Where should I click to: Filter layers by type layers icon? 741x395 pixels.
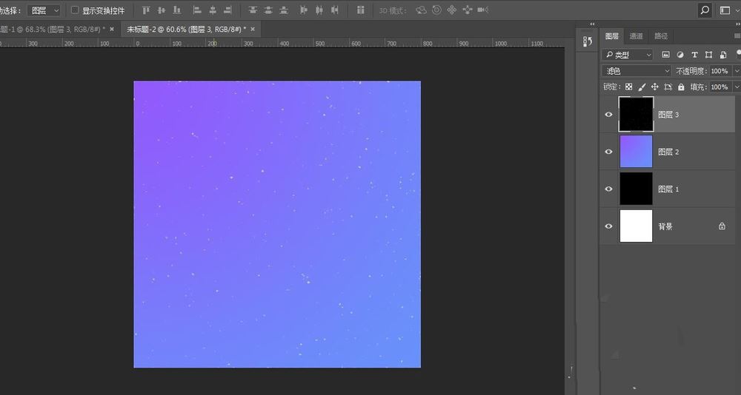[x=694, y=55]
